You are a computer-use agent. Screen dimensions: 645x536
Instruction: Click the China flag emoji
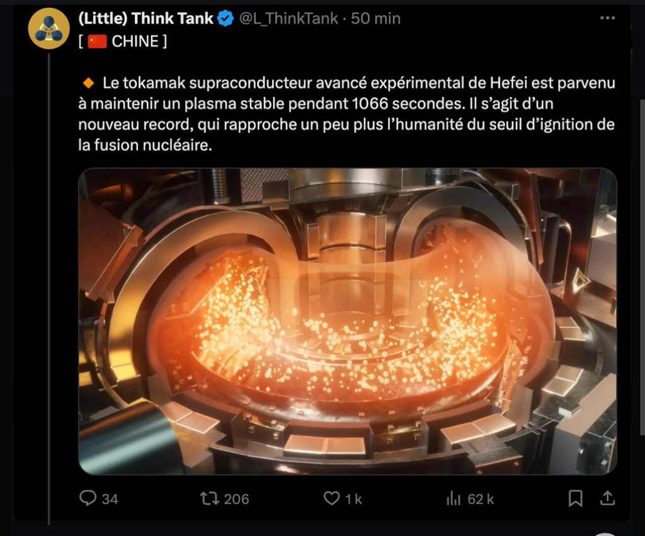coord(97,42)
